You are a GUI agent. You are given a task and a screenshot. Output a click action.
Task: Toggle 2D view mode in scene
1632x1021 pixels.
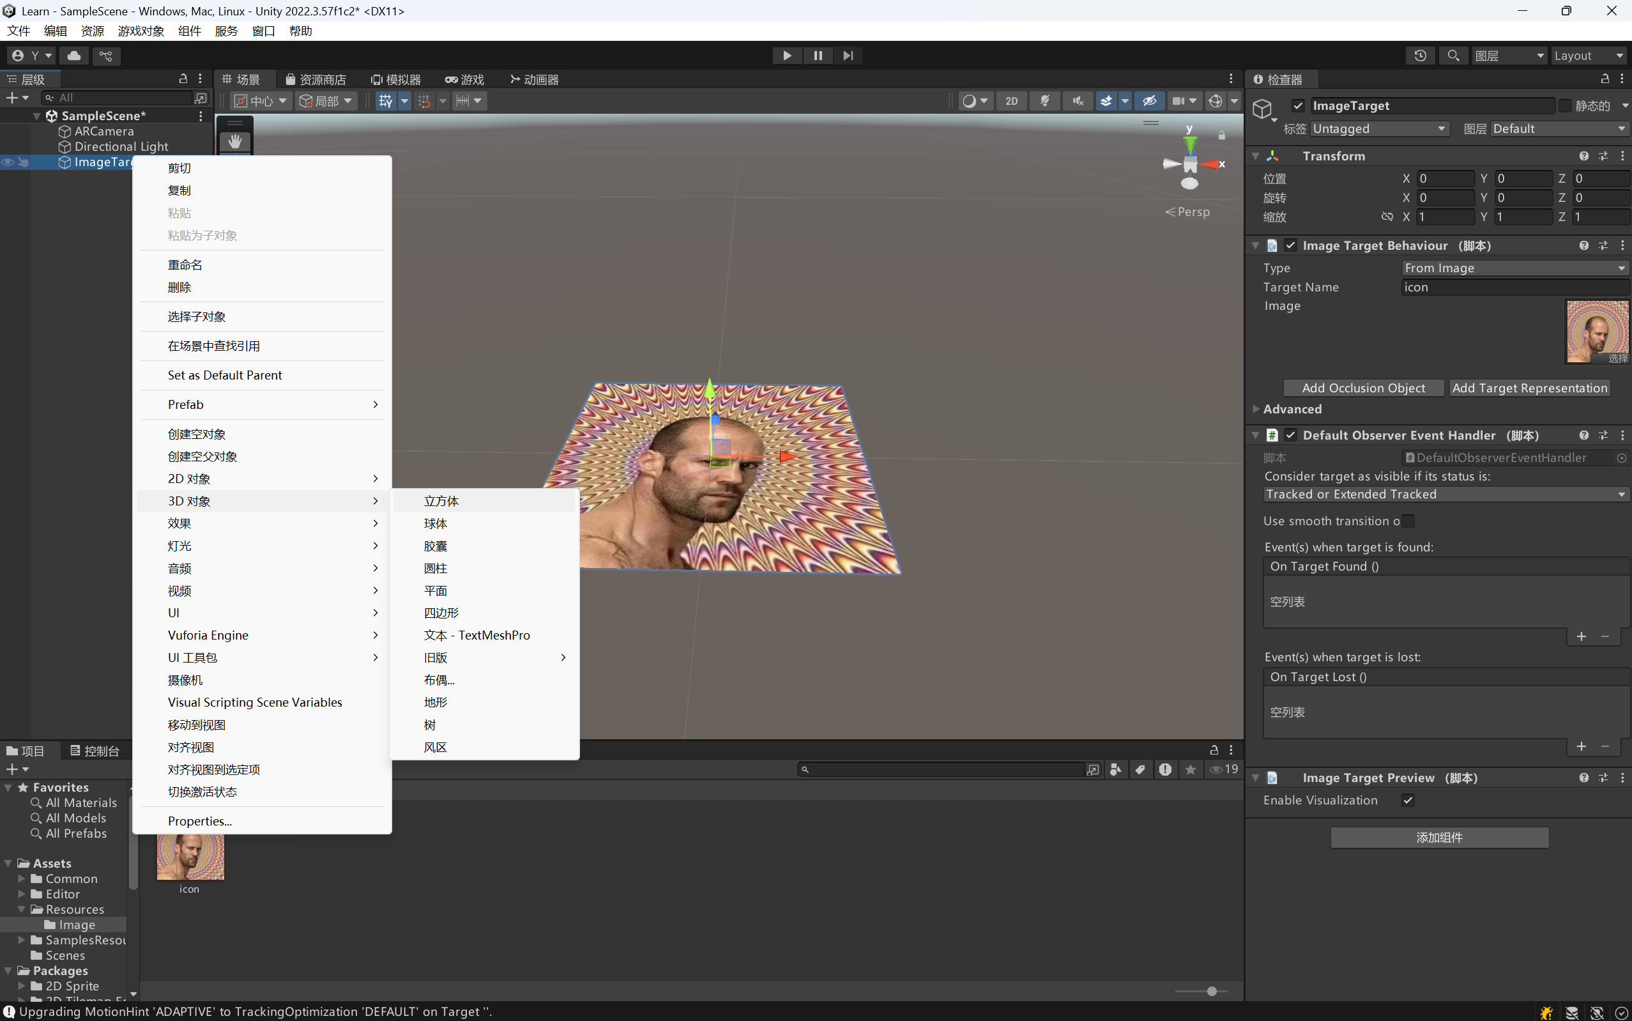(1011, 100)
